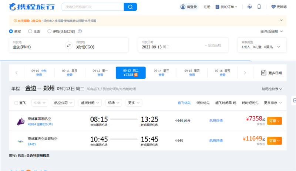The width and height of the screenshot is (296, 171).
Task: Open the mobile phone app icon
Action: pos(259,7)
